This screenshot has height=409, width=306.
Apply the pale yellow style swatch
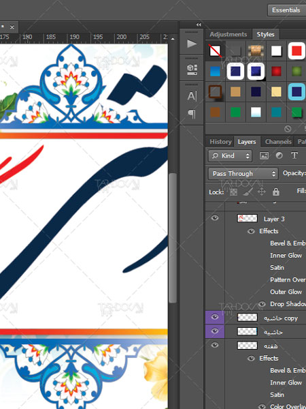276,92
